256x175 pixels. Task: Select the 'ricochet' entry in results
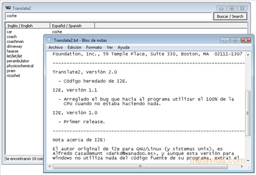click(13, 75)
